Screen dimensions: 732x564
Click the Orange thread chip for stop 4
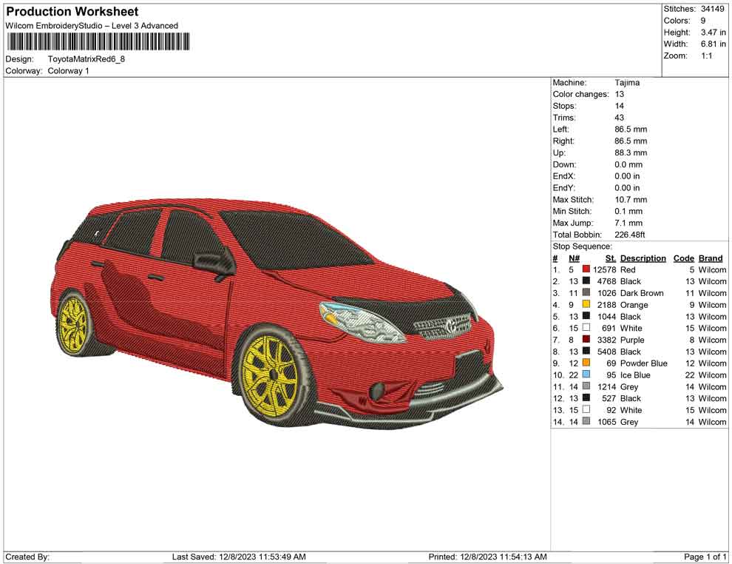(x=587, y=305)
